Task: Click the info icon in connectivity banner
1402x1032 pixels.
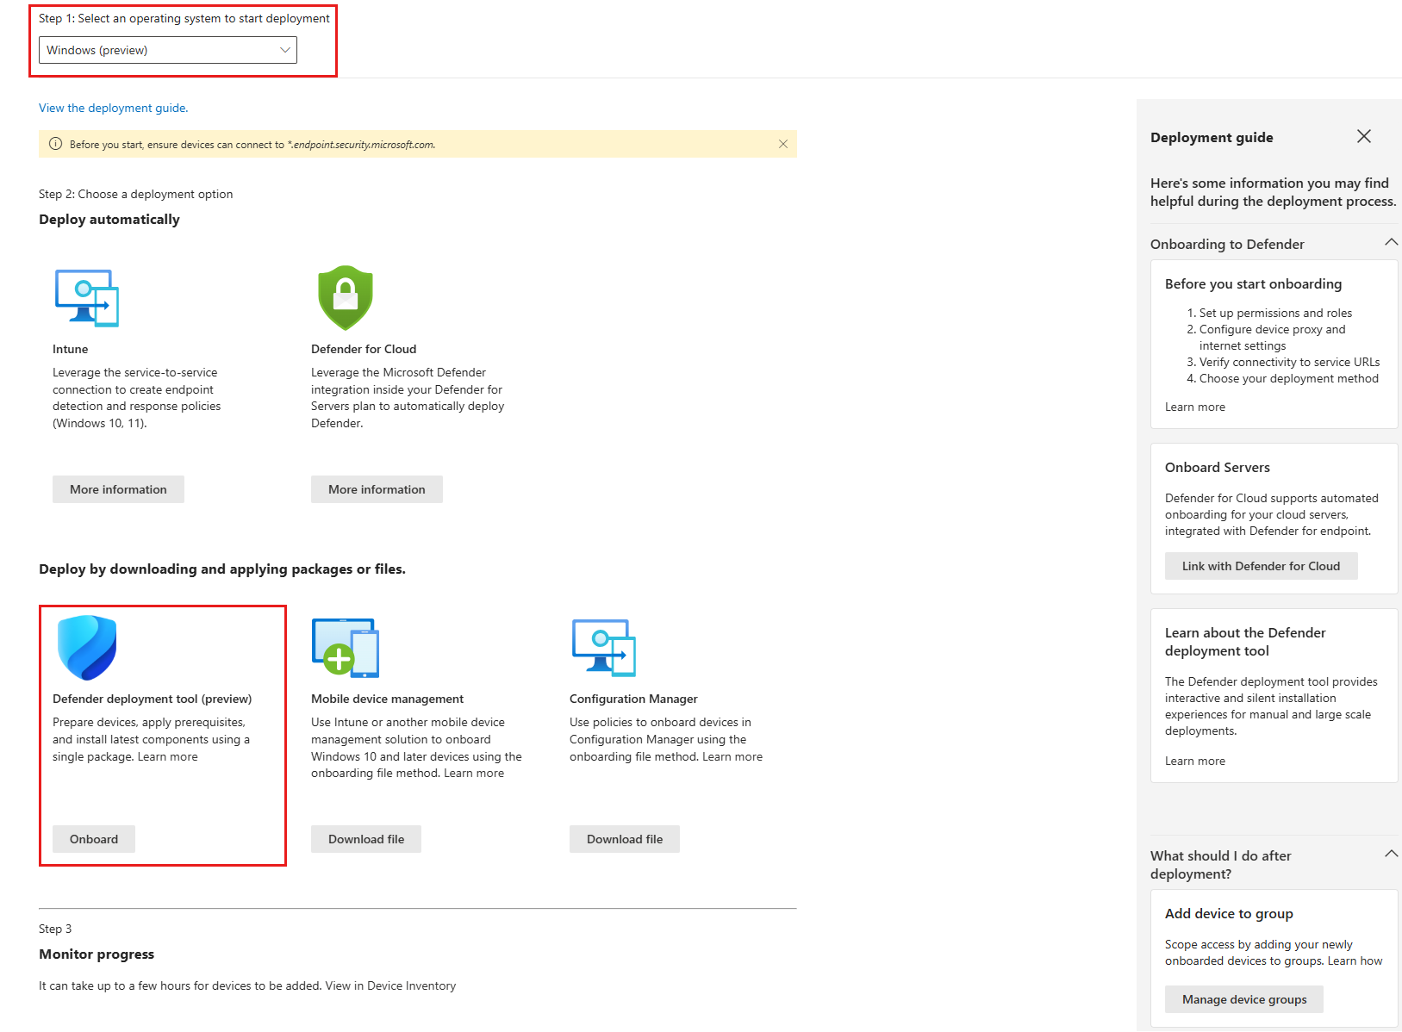Action: tap(56, 144)
